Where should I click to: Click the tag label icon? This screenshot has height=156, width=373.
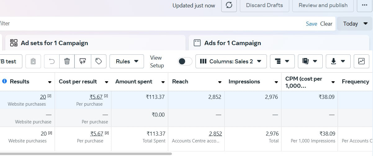[99, 61]
